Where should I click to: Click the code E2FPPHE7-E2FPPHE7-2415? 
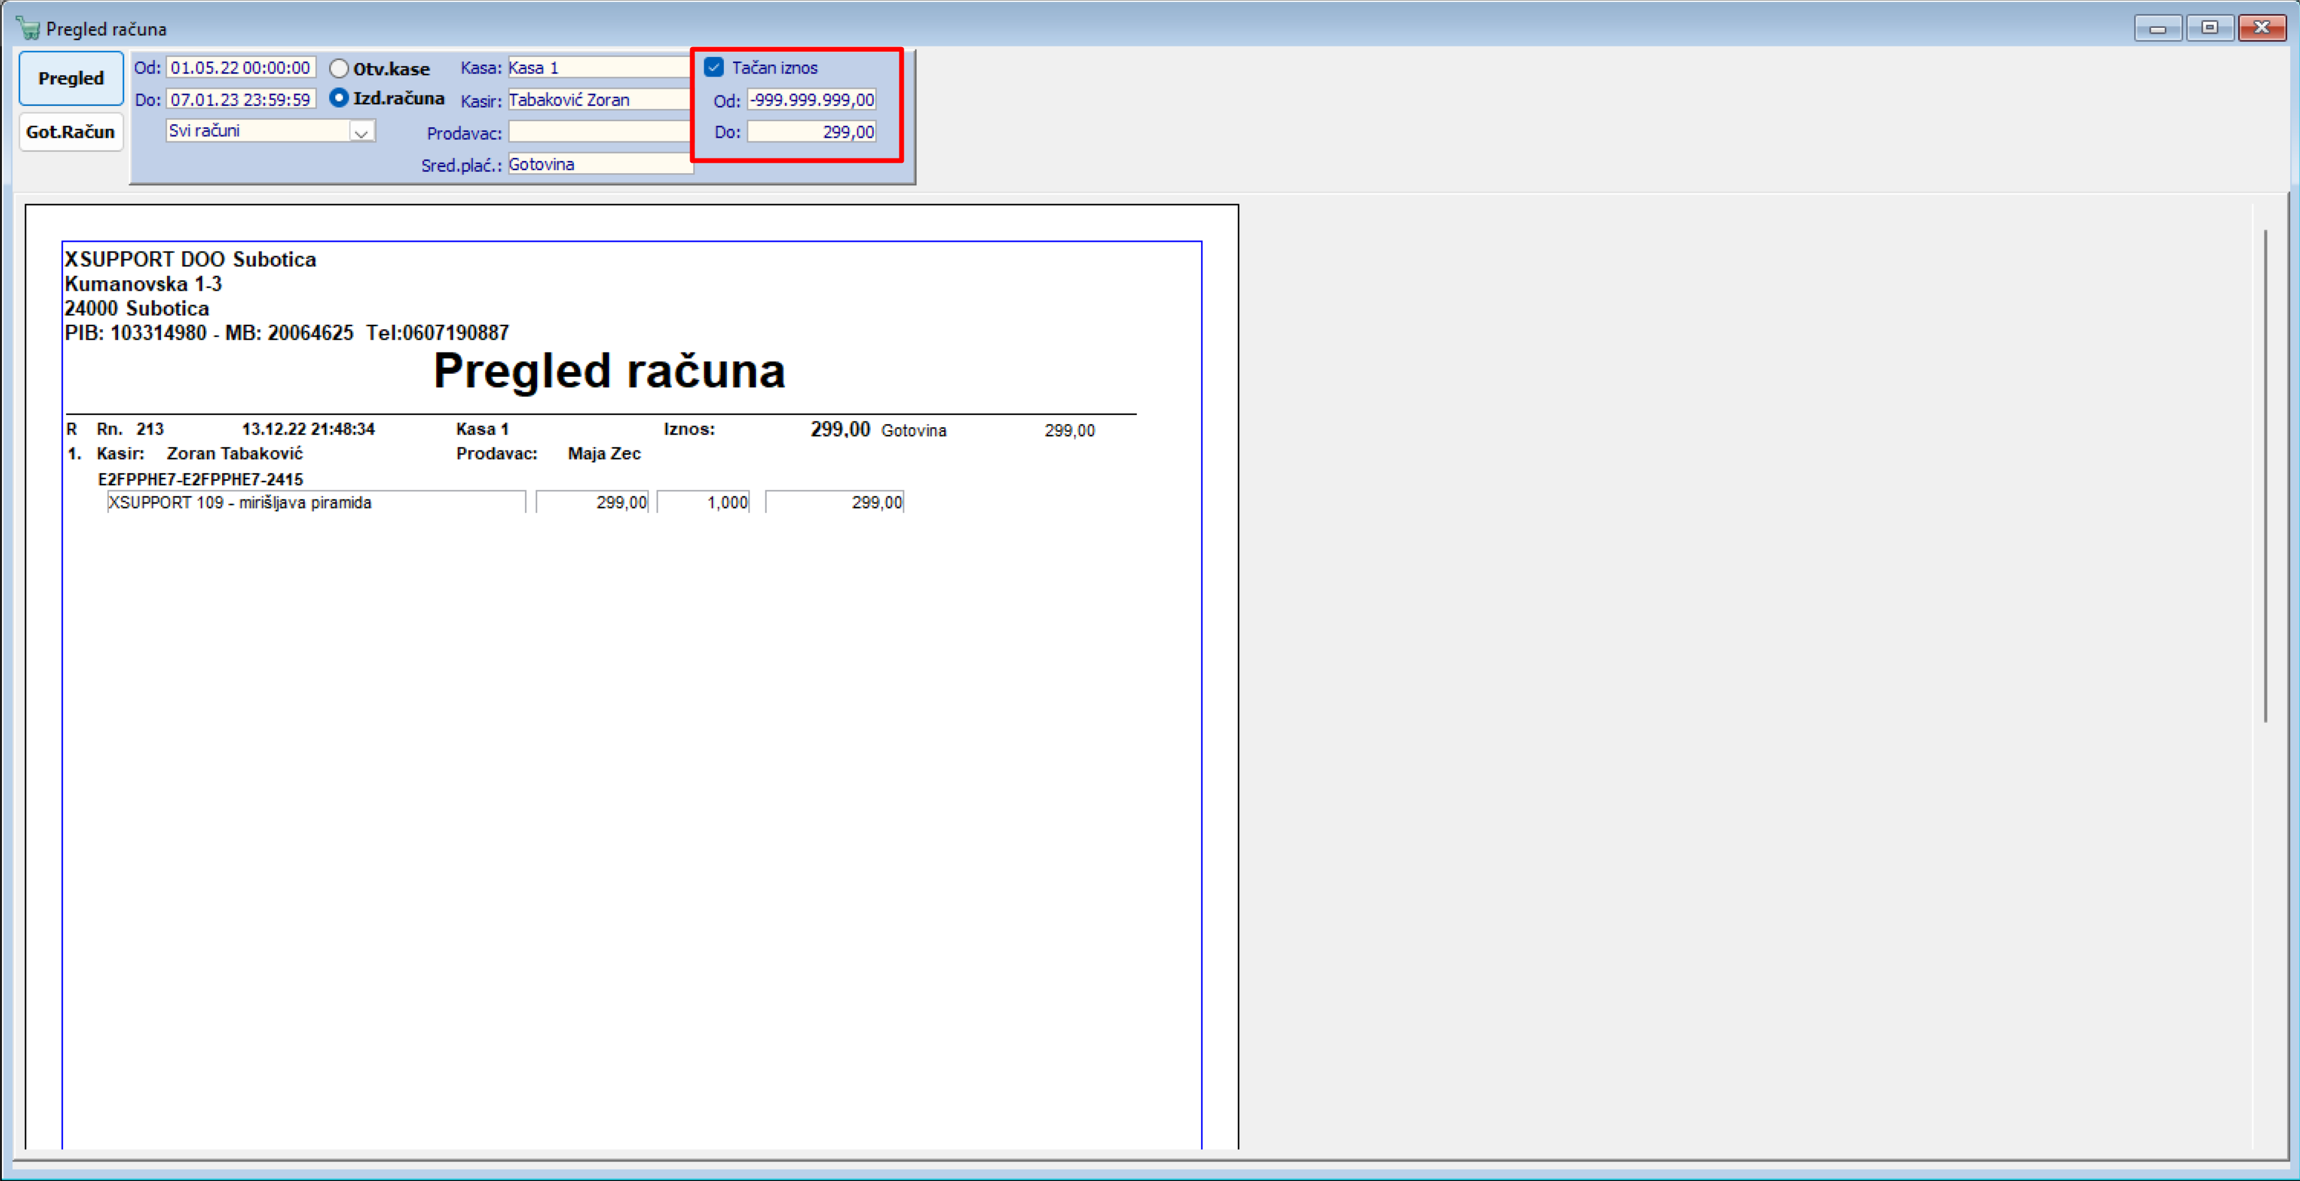(201, 479)
